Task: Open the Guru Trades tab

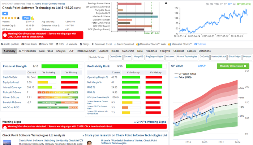Action: (x=46, y=51)
